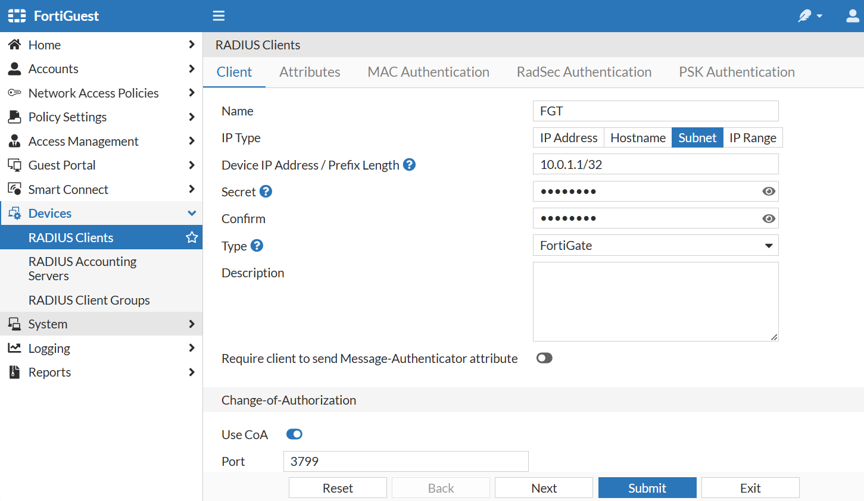Open the user profile icon top right
This screenshot has width=864, height=501.
851,15
